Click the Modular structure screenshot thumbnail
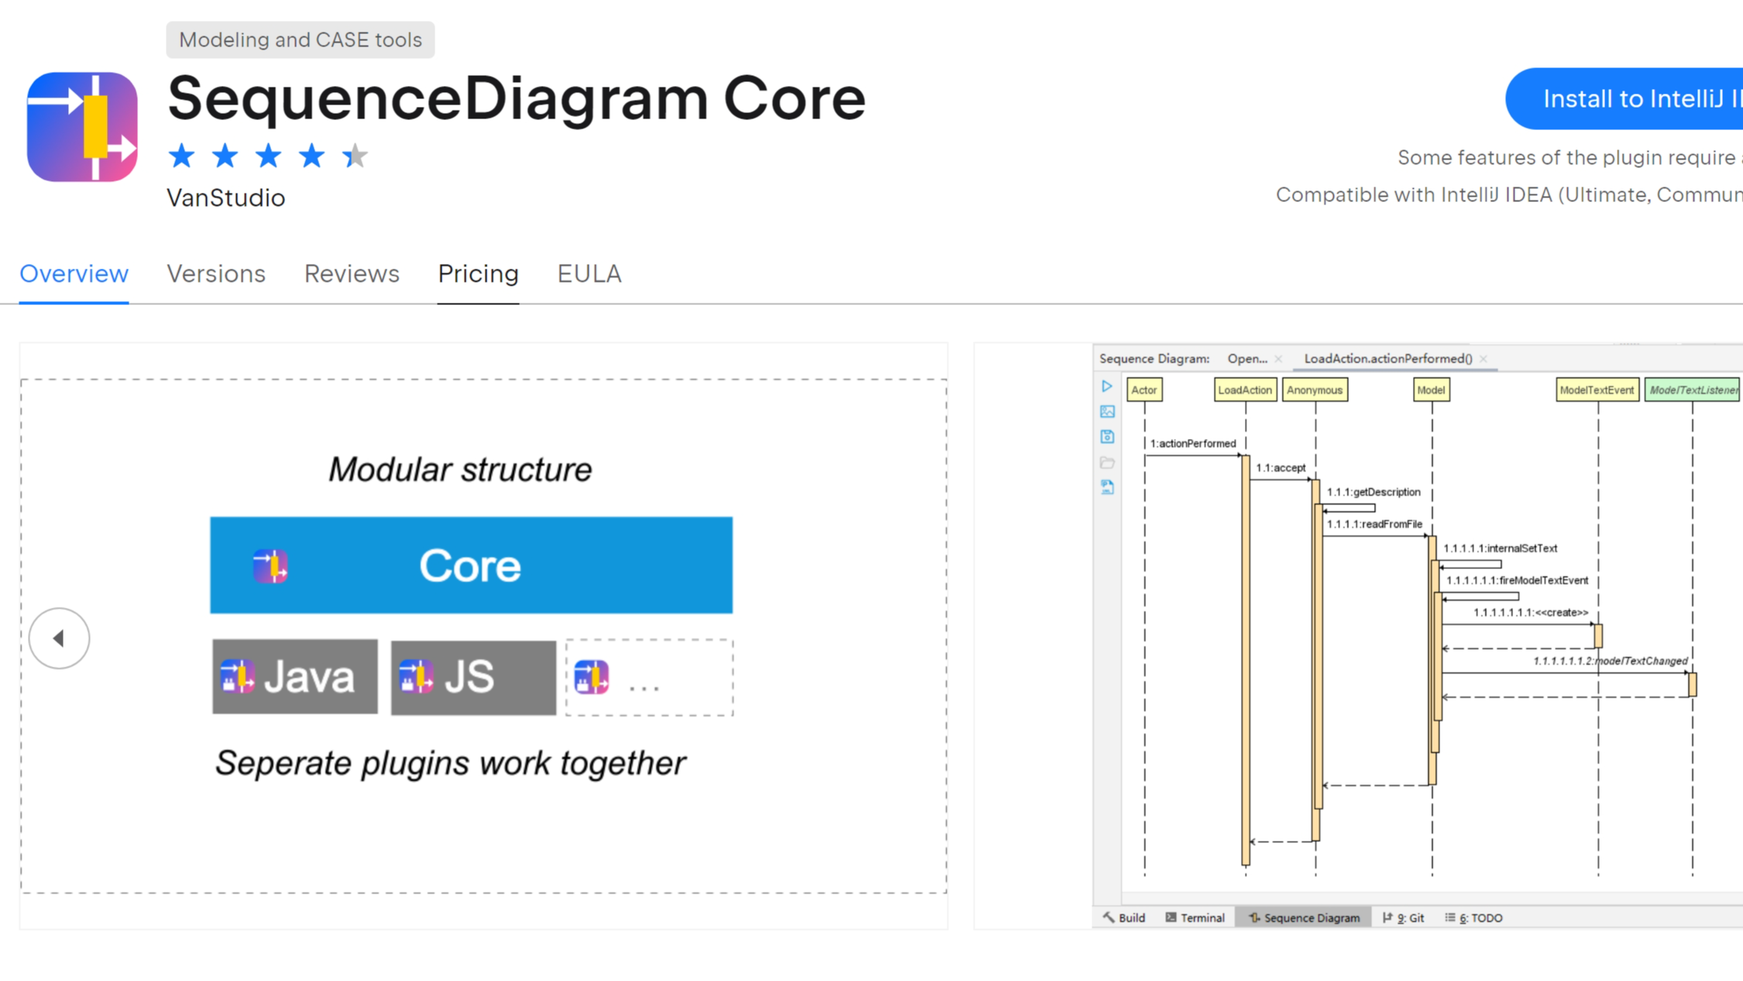Viewport: 1743px width, 981px height. tap(483, 635)
